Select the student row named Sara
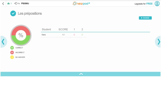 [x=63, y=35]
